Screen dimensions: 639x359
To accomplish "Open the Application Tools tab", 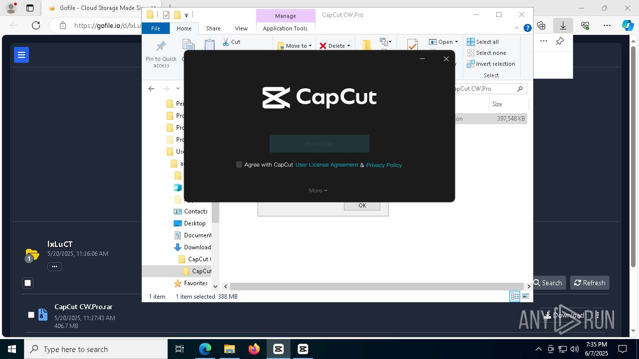I will pyautogui.click(x=285, y=28).
